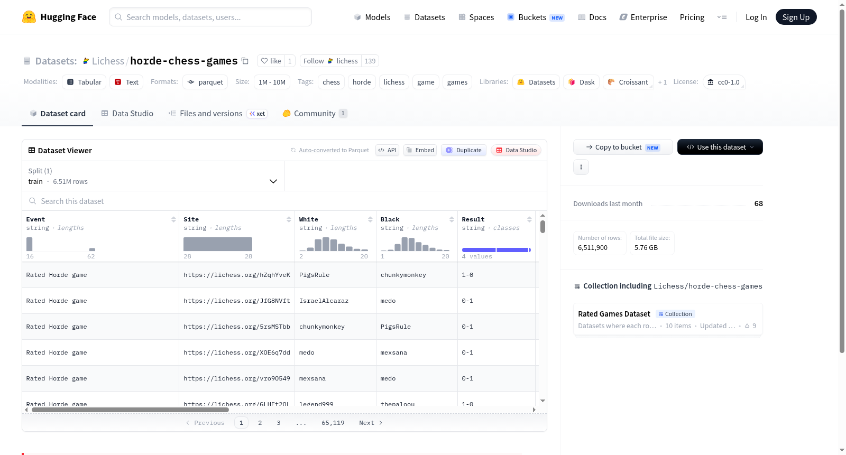Click the API button in Dataset Viewer
The height and width of the screenshot is (455, 846).
click(387, 150)
